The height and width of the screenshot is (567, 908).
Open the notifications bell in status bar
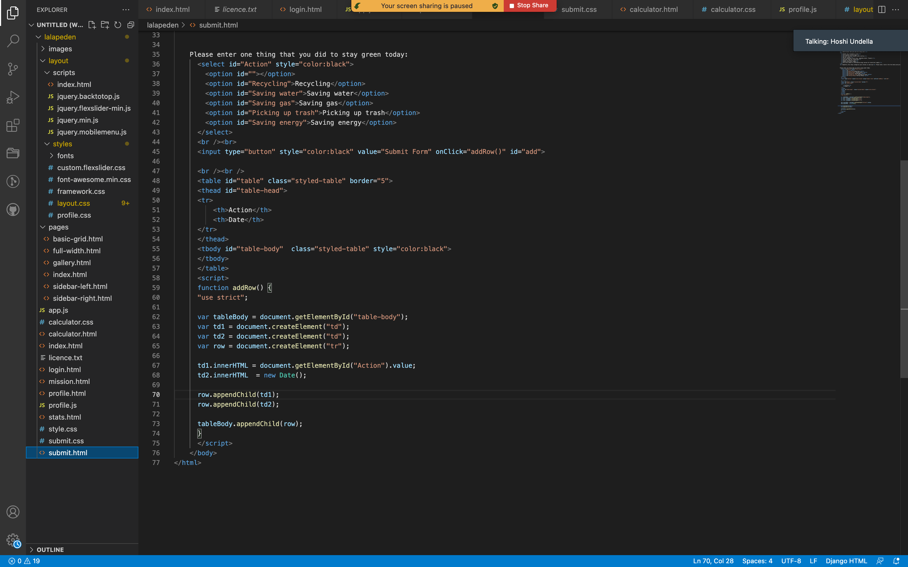(896, 561)
